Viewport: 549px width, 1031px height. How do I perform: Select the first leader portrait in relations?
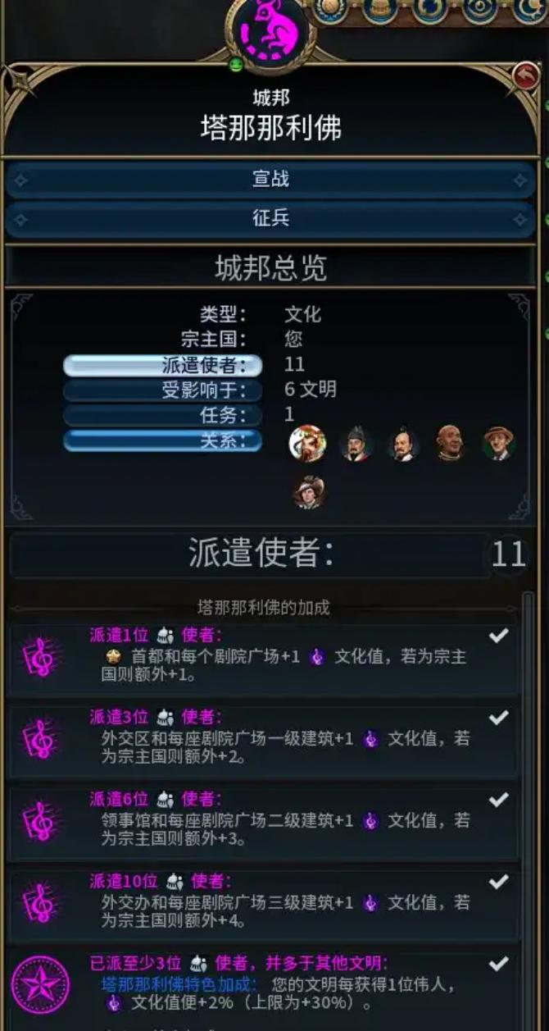[308, 443]
